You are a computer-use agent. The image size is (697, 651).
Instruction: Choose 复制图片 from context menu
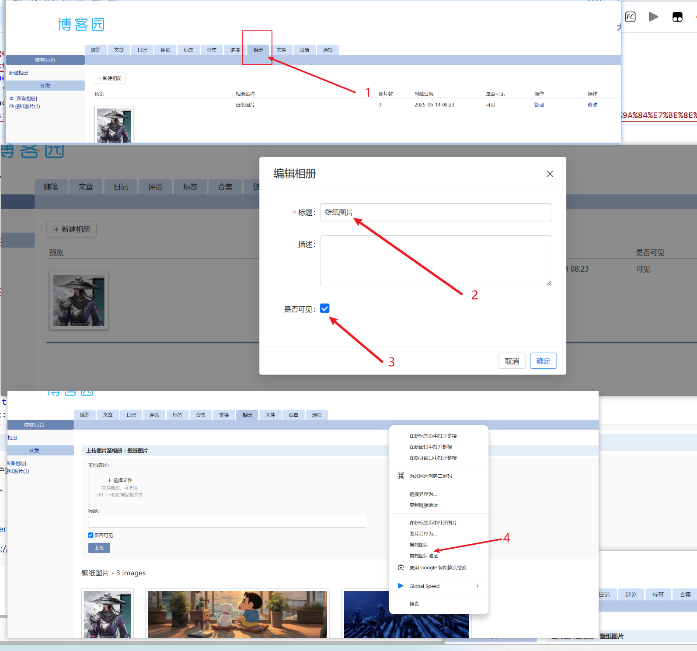click(x=439, y=545)
